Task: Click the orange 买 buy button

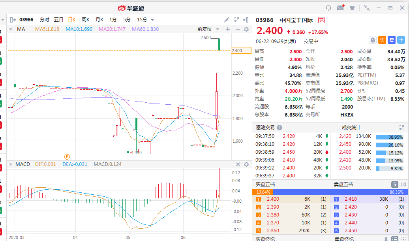Action: [x=382, y=40]
